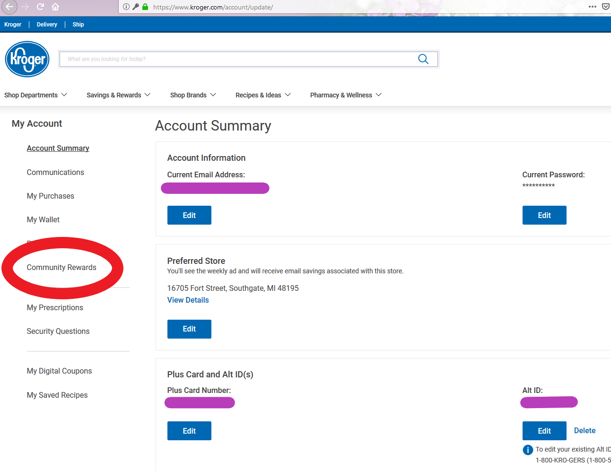Edit the Alt ID
611x471 pixels.
pyautogui.click(x=544, y=431)
